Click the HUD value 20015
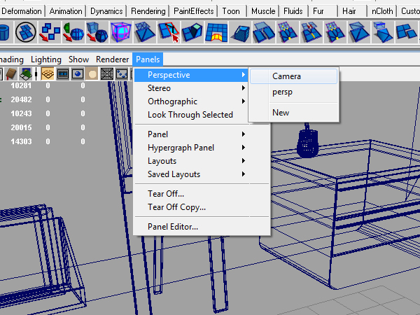 [21, 127]
